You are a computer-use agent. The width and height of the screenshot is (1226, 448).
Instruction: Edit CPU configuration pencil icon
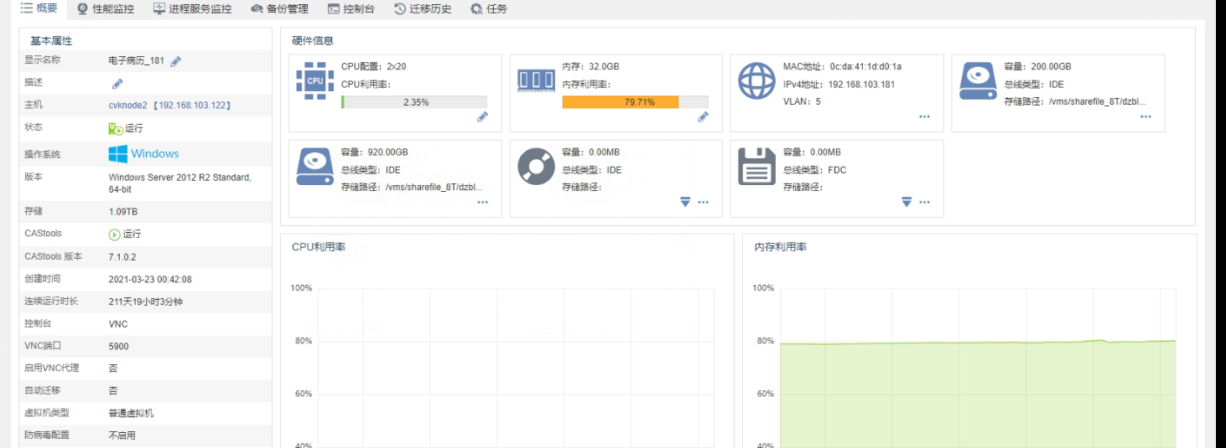(482, 117)
